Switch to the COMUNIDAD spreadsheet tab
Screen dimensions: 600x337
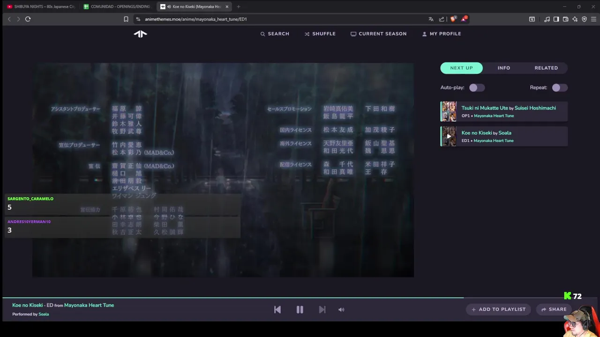click(117, 7)
